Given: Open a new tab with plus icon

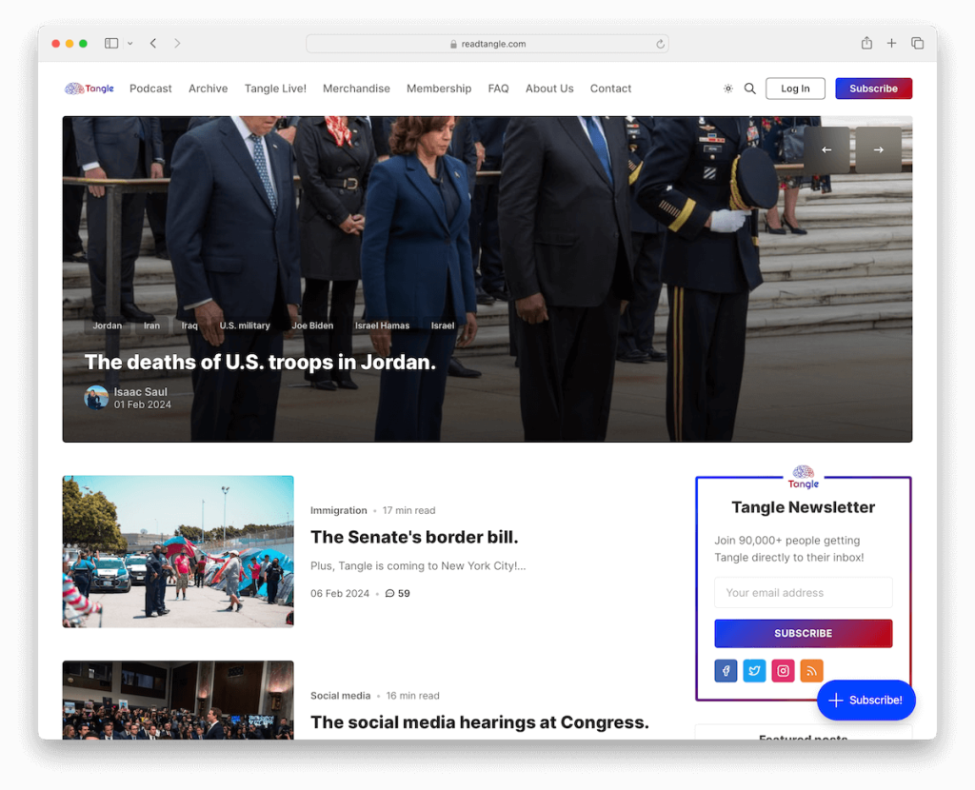Looking at the screenshot, I should click(x=891, y=43).
